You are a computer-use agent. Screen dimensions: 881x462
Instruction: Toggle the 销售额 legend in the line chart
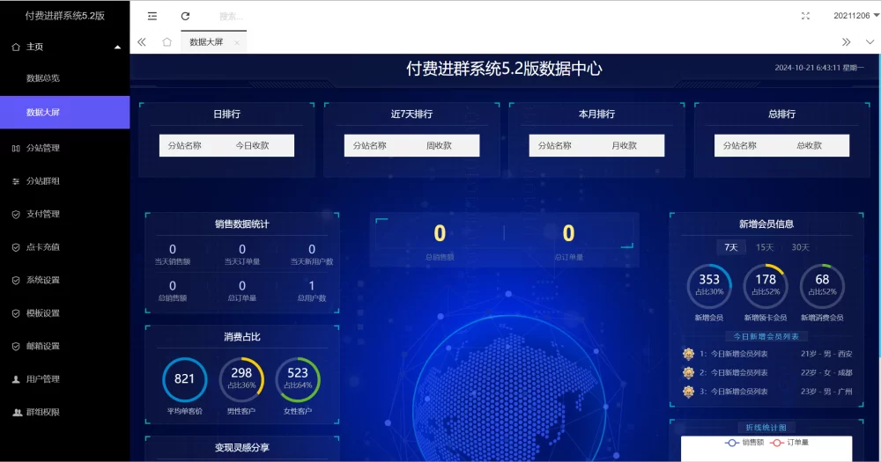(744, 443)
